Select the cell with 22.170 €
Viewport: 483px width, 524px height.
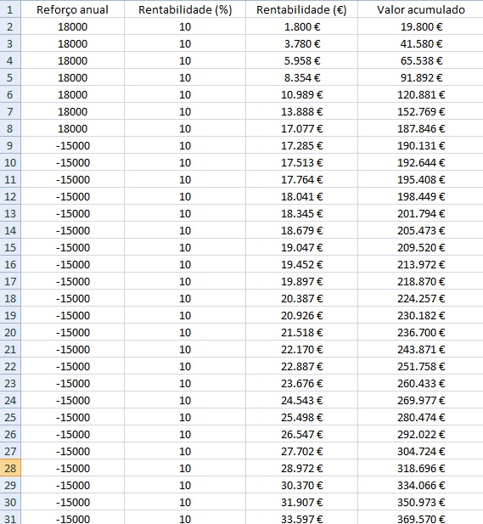click(x=301, y=349)
